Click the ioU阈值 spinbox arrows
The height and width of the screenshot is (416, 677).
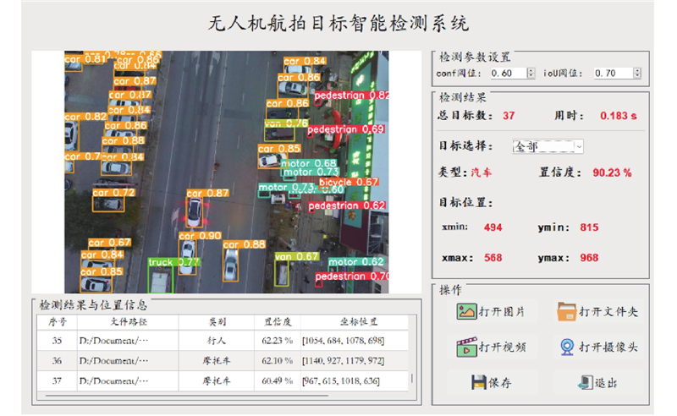tap(637, 74)
